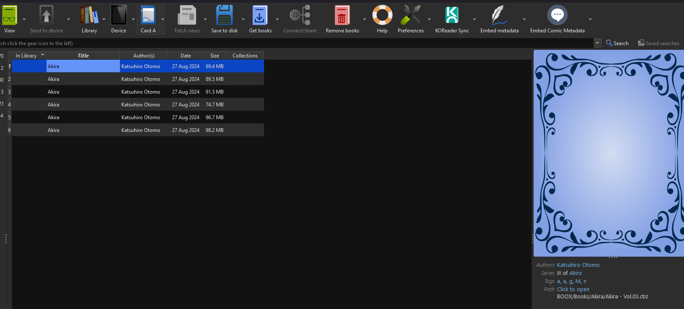This screenshot has height=309, width=684.
Task: Open Preferences tools icon
Action: [411, 15]
